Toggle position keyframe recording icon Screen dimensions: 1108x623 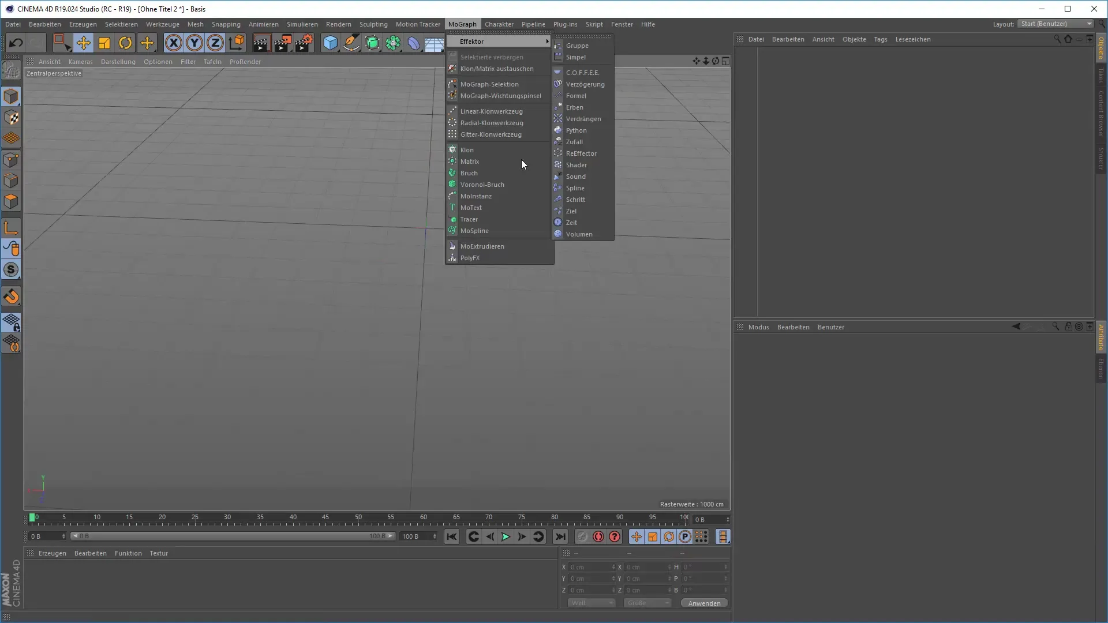click(x=636, y=537)
